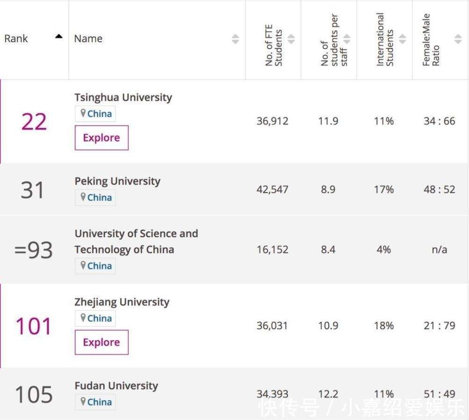The image size is (469, 420).
Task: Click the location pin next to Peking University
Action: 84,197
